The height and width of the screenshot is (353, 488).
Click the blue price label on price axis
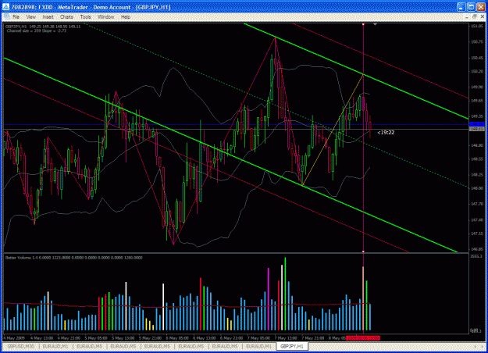coord(477,124)
